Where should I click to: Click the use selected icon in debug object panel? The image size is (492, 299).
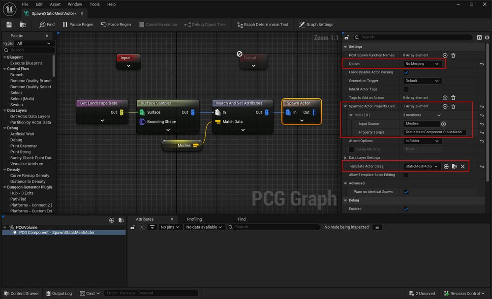(112, 220)
